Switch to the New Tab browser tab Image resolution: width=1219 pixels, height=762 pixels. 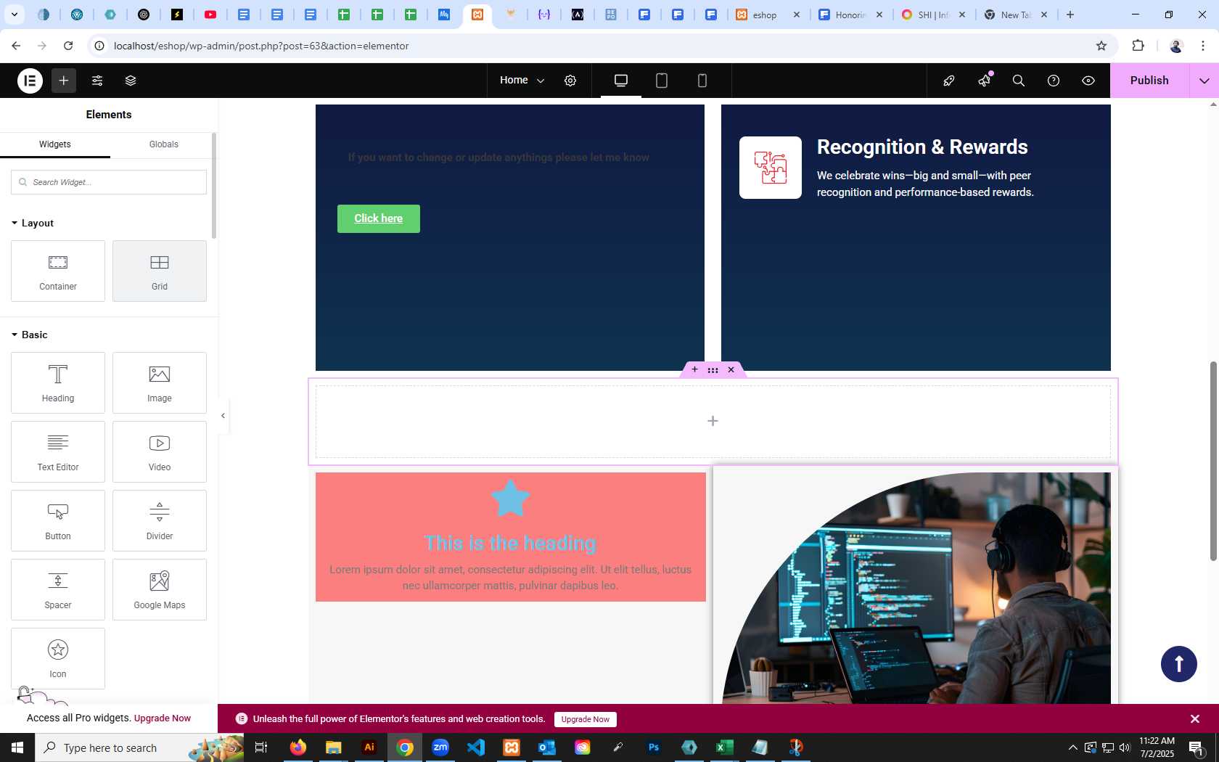1014,15
